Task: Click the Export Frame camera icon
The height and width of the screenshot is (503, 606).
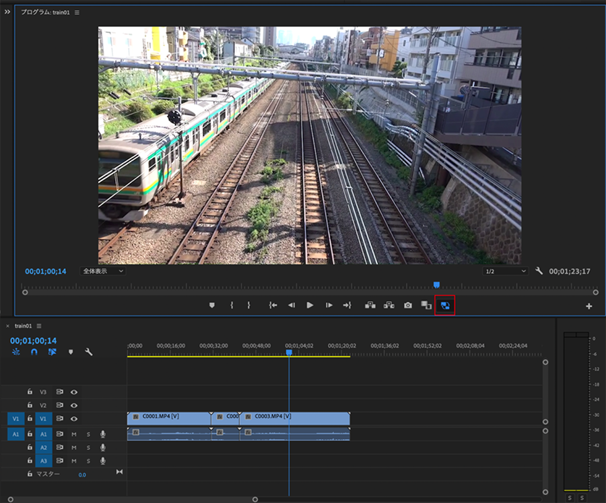Action: [x=407, y=305]
